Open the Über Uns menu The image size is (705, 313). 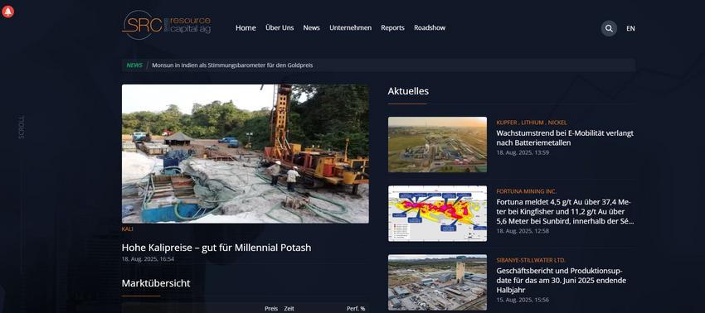280,28
